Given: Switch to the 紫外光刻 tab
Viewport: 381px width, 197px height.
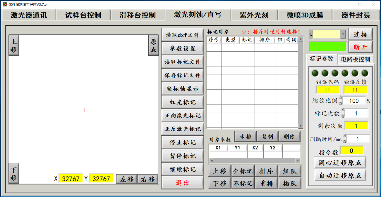Looking at the screenshot, I should point(254,15).
